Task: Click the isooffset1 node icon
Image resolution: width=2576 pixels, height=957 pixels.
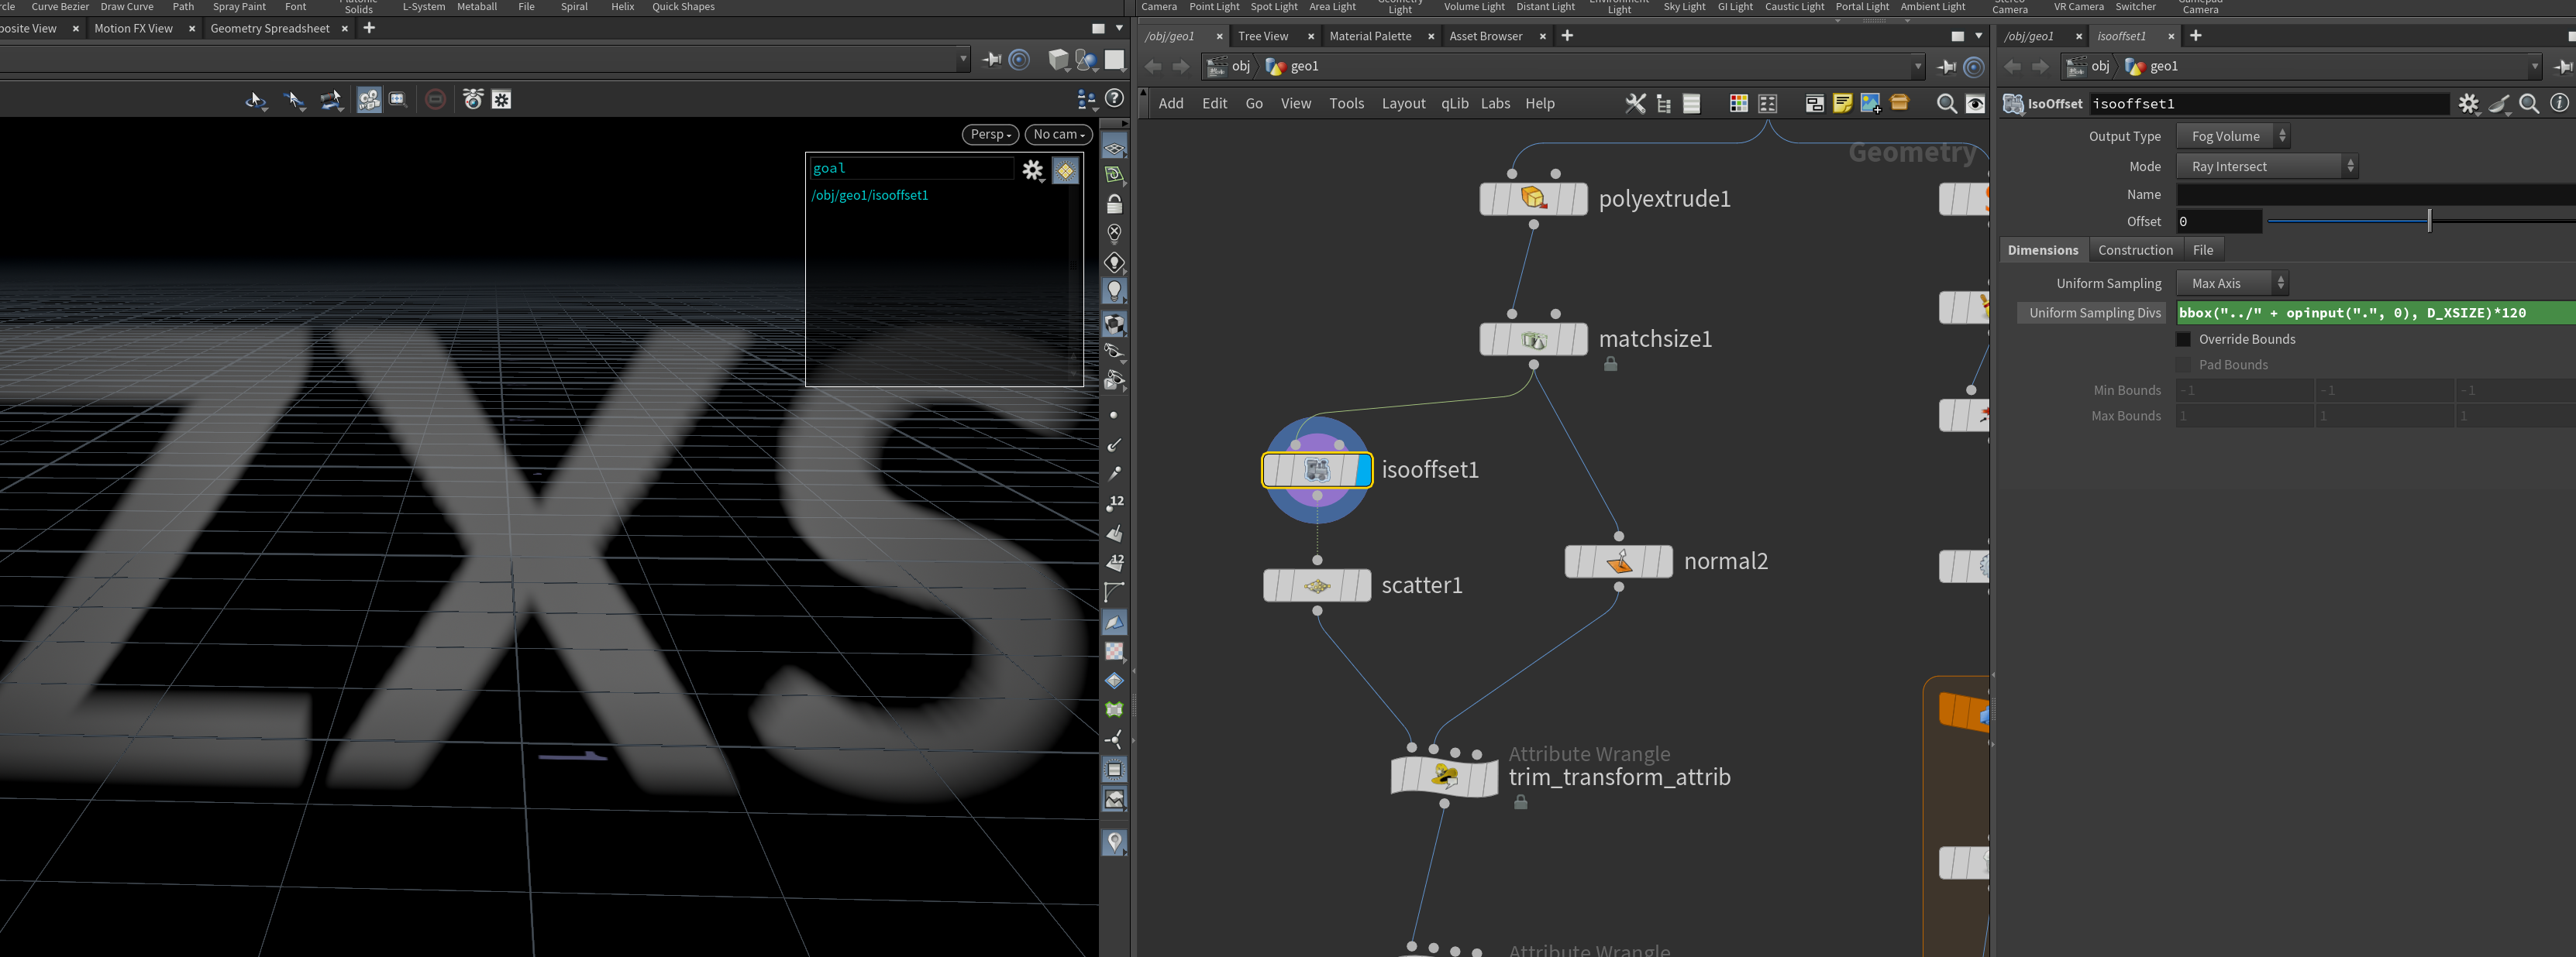Action: pos(1317,469)
